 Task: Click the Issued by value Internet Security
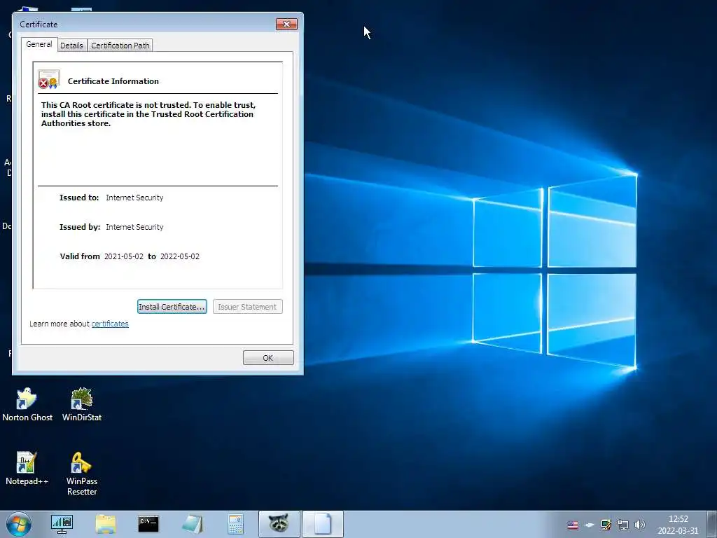click(x=134, y=227)
